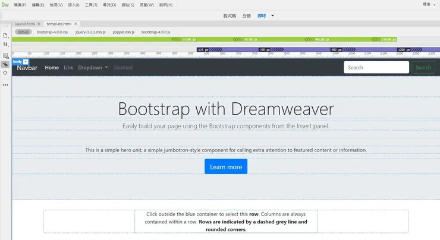
Task: Select the 'This is a simple hero unit' paragraph
Action: 226,150
